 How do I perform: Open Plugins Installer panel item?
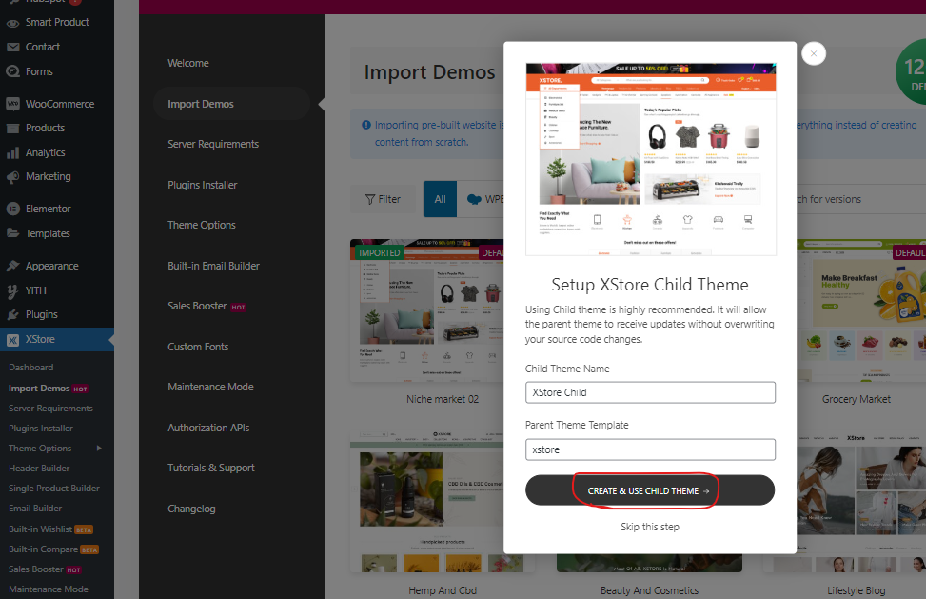[x=203, y=185]
